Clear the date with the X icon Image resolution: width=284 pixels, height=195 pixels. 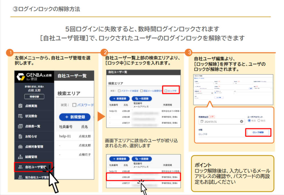coord(242,121)
